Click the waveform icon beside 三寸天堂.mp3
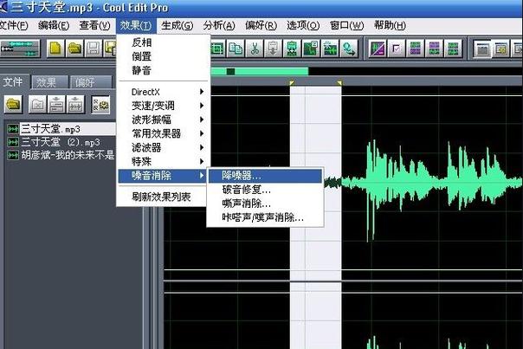This screenshot has height=349, width=523. (x=12, y=129)
